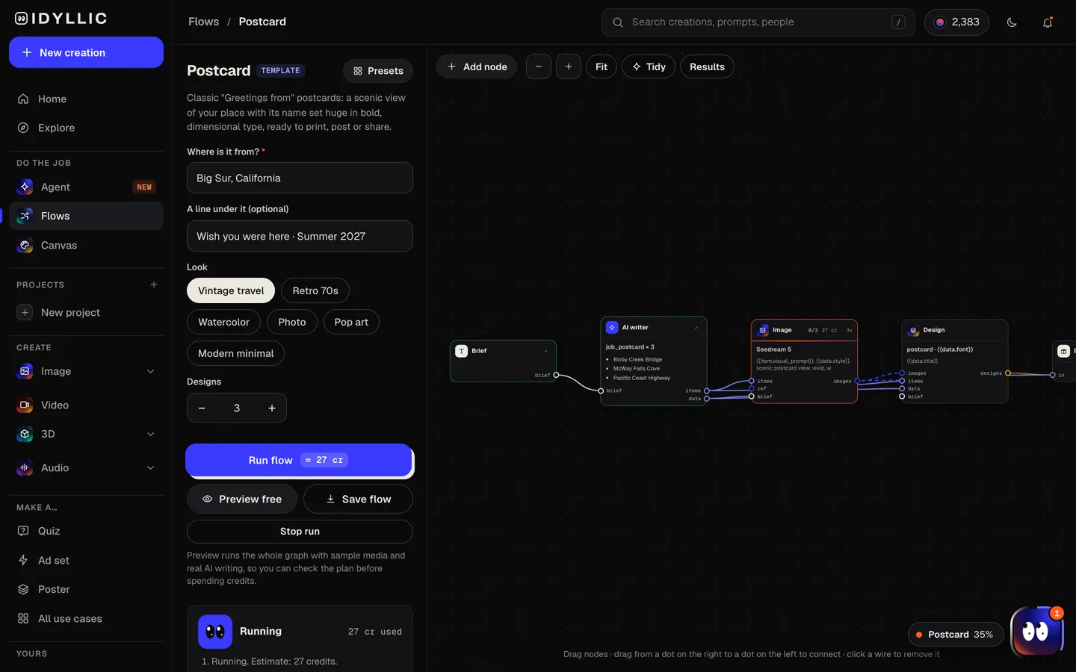Navigate to Flows breadcrumb
Viewport: 1076px width, 672px height.
pyautogui.click(x=203, y=22)
